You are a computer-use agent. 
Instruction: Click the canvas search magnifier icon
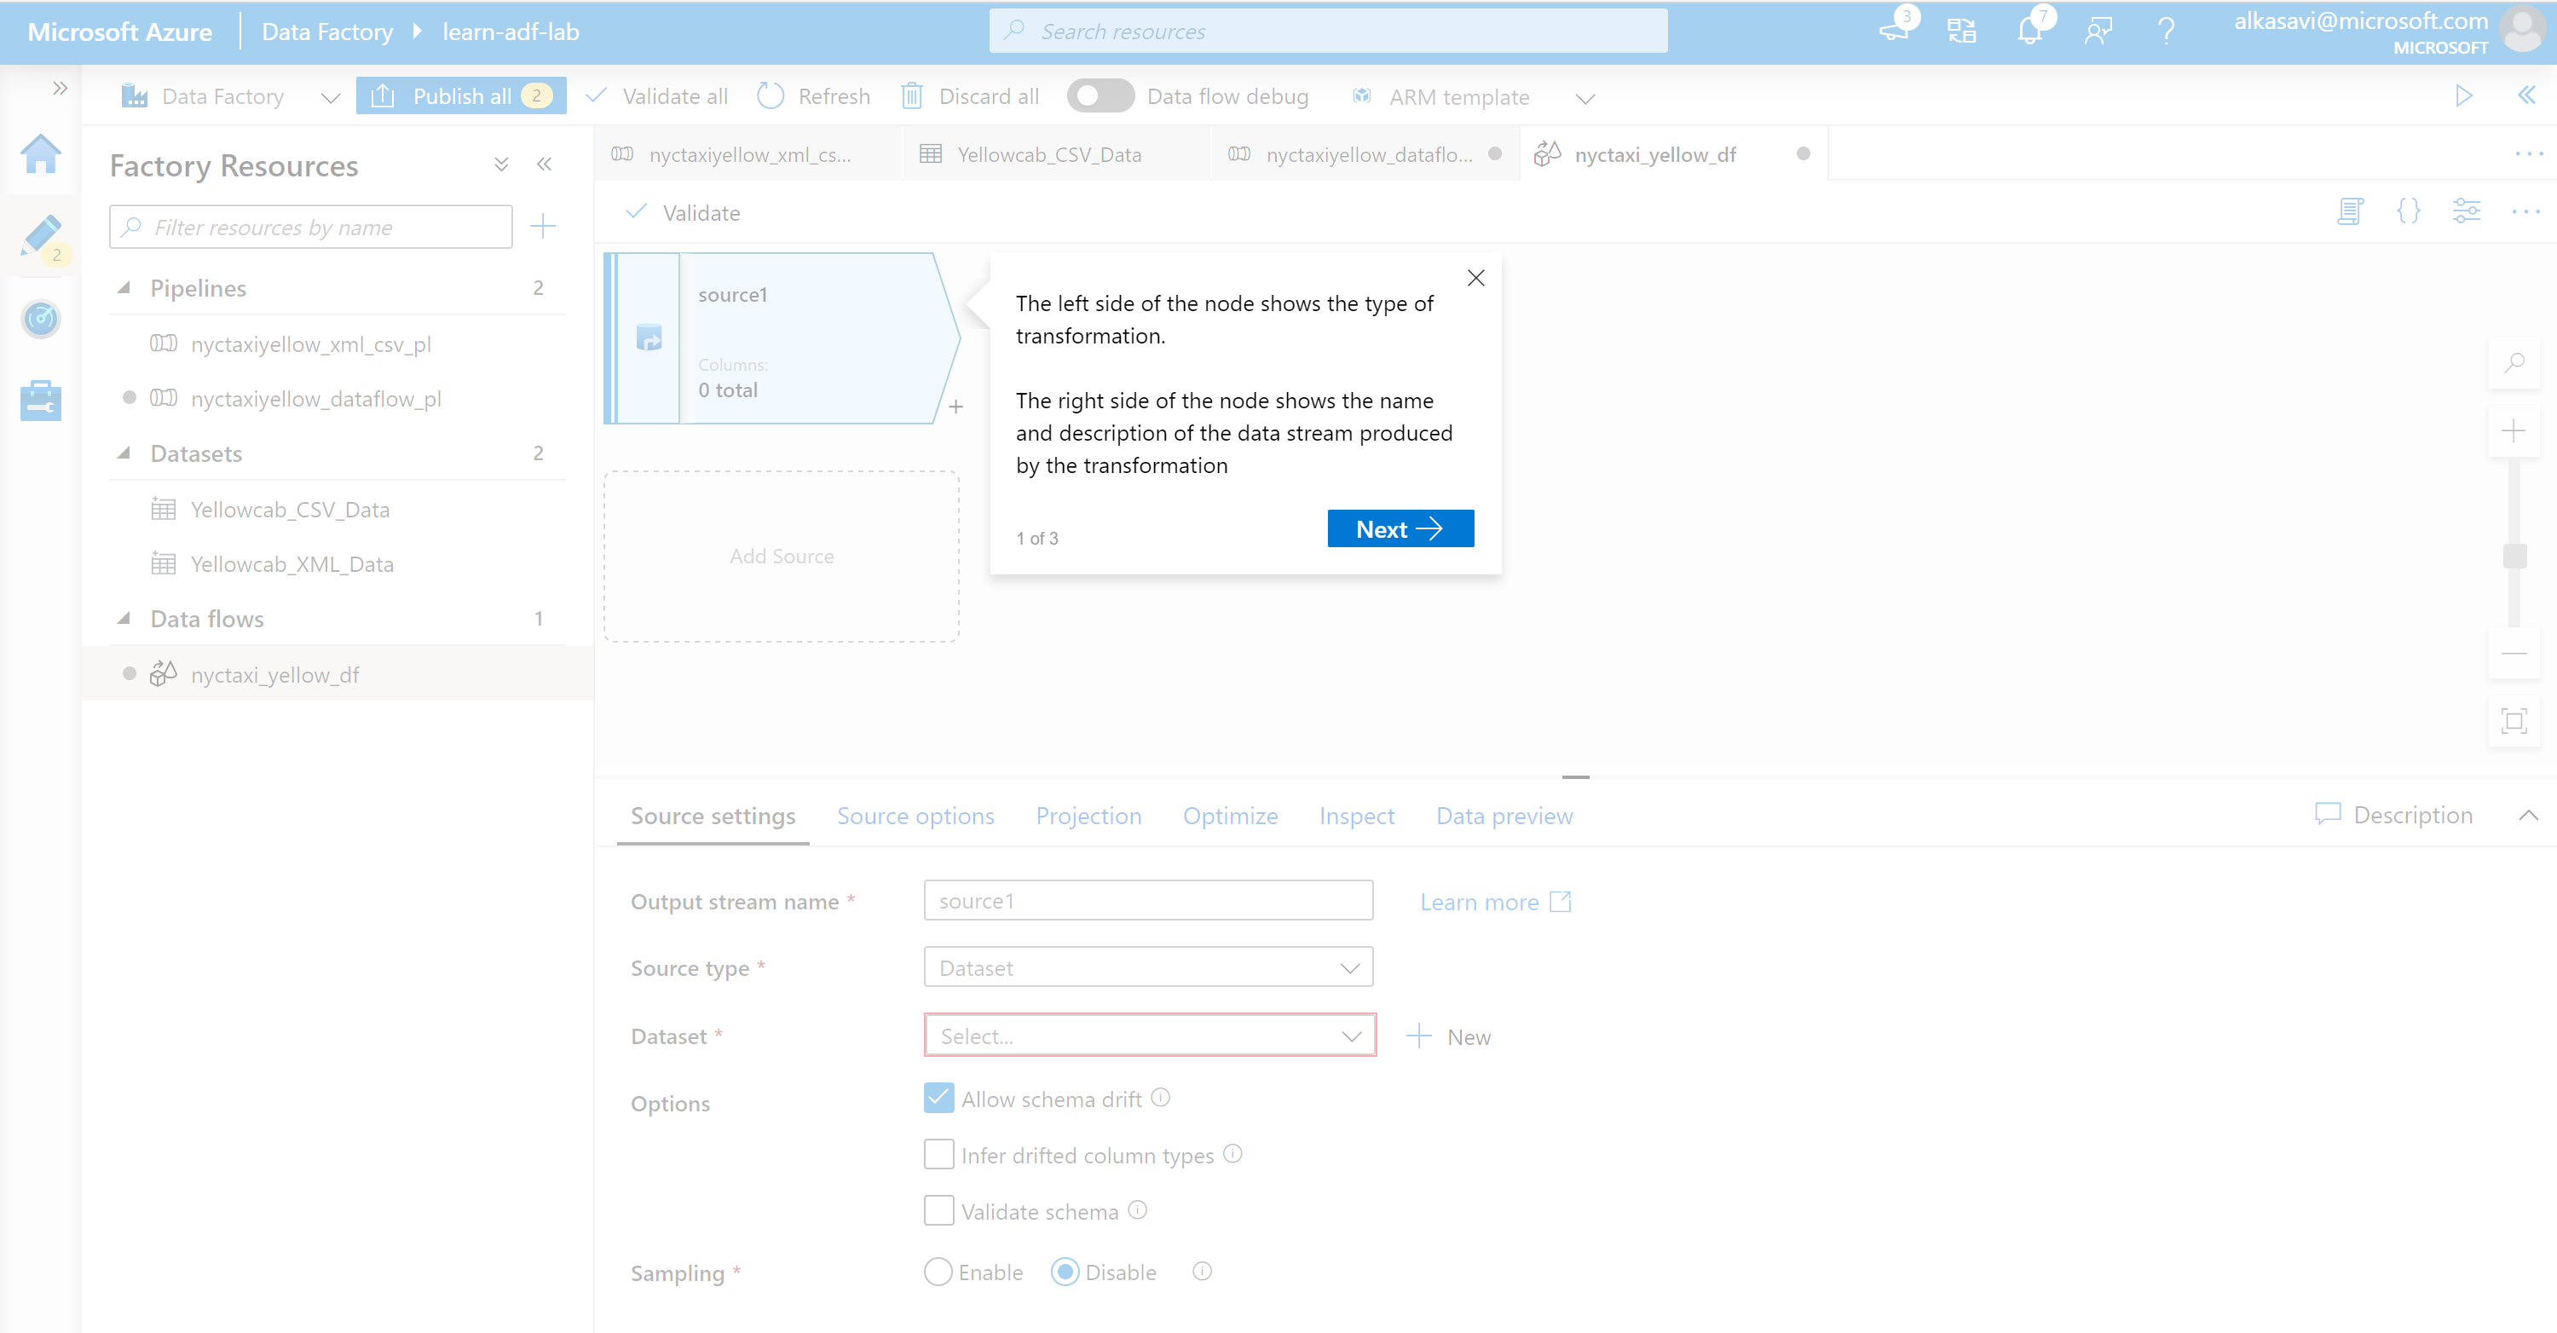coord(2514,362)
